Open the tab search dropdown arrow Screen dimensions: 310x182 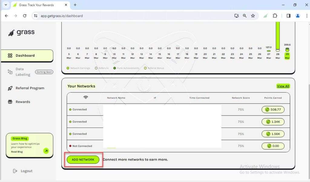[x=6, y=5]
